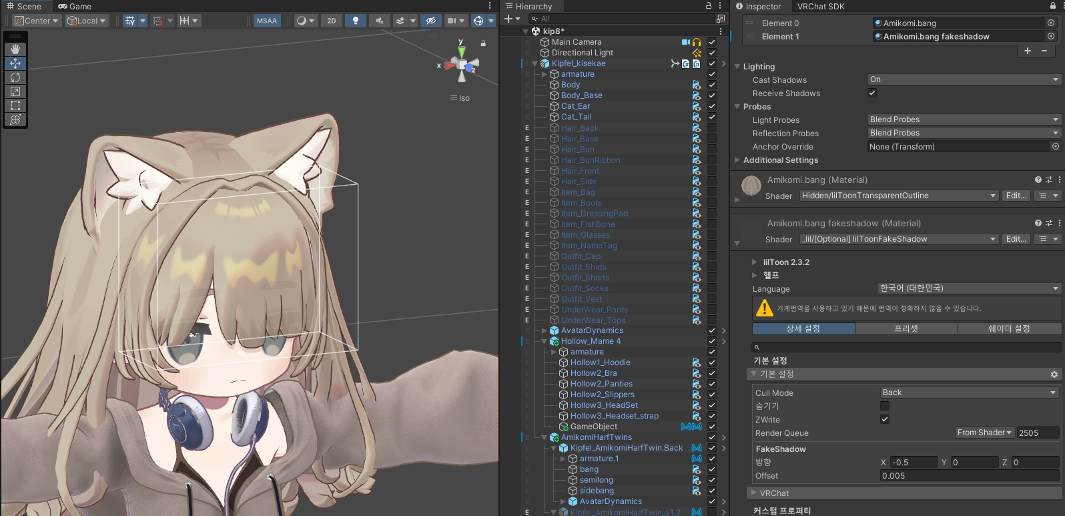Collapse the Lighting section
The image size is (1065, 516).
pos(737,67)
